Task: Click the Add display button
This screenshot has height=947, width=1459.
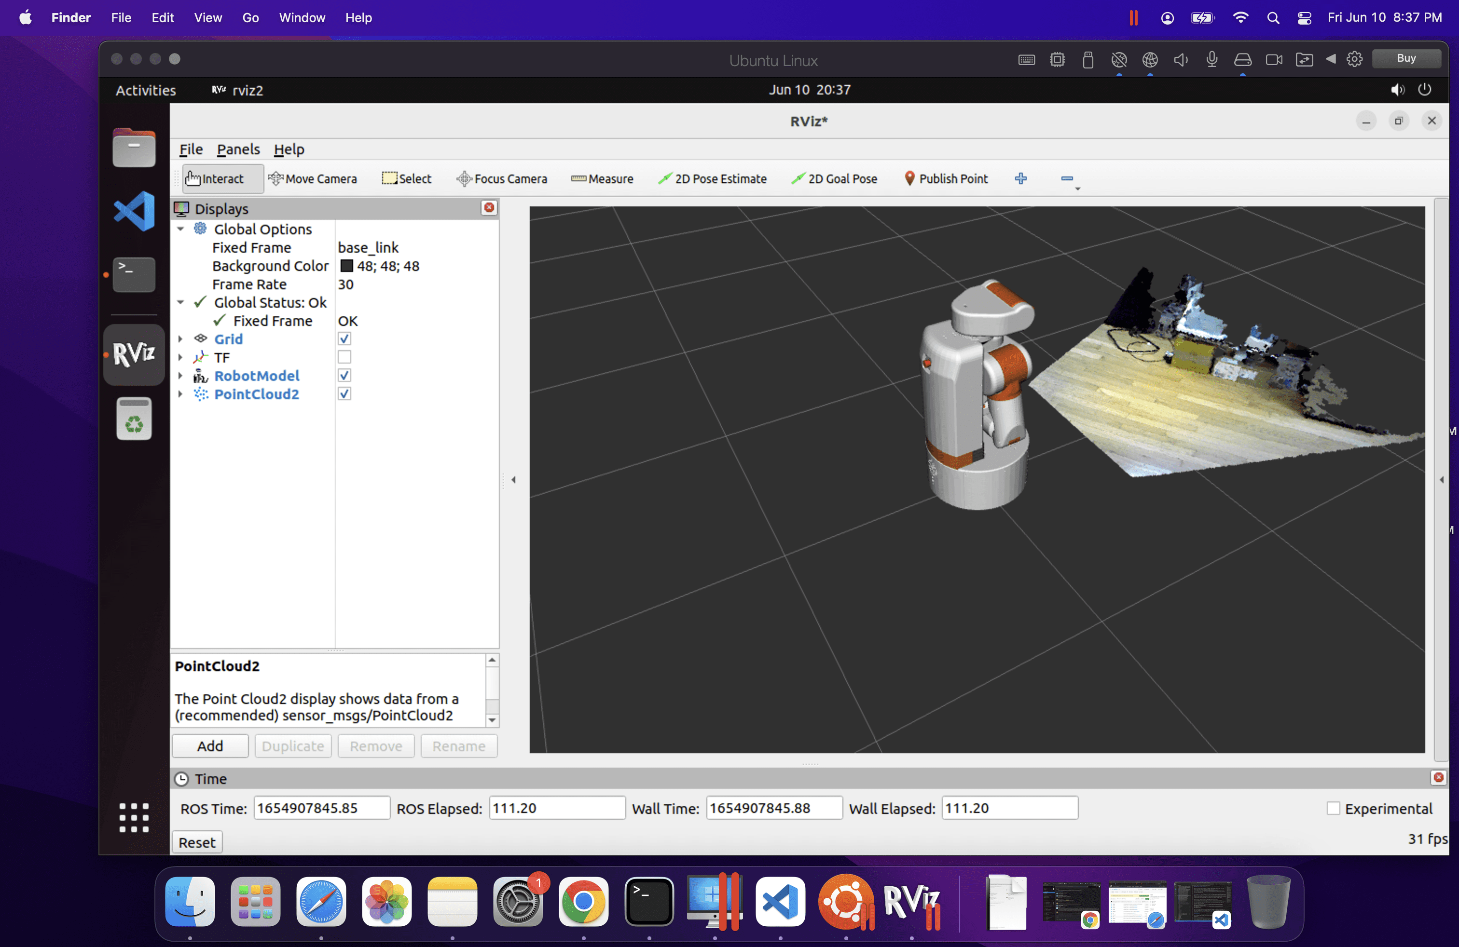Action: 210,746
